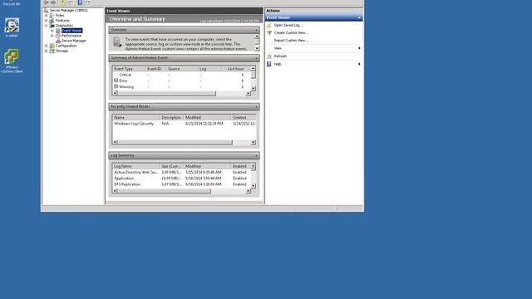The width and height of the screenshot is (532, 299).
Task: Sort by the Size column in Log Summary
Action: [171, 166]
